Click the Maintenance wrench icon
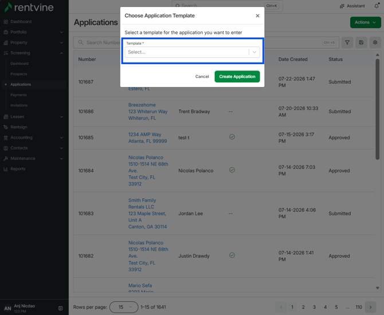The image size is (384, 315). (x=6, y=158)
